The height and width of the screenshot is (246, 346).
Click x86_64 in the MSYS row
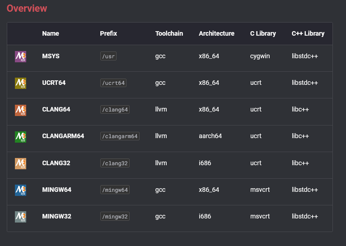[209, 56]
